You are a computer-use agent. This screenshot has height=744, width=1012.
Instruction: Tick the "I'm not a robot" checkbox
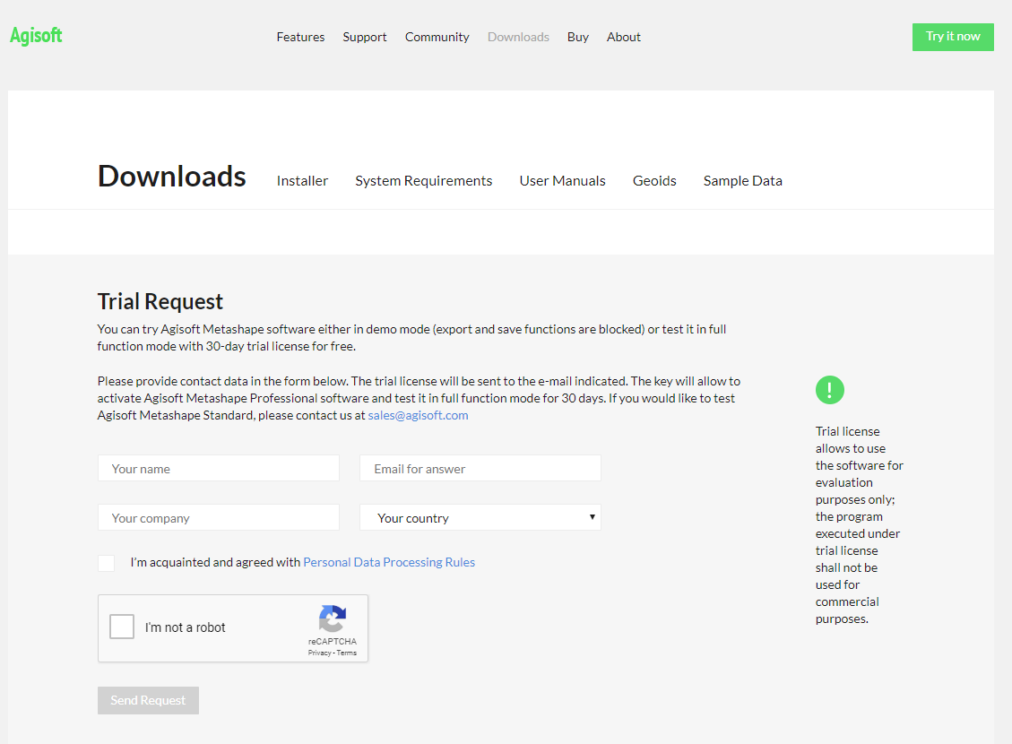pos(122,627)
